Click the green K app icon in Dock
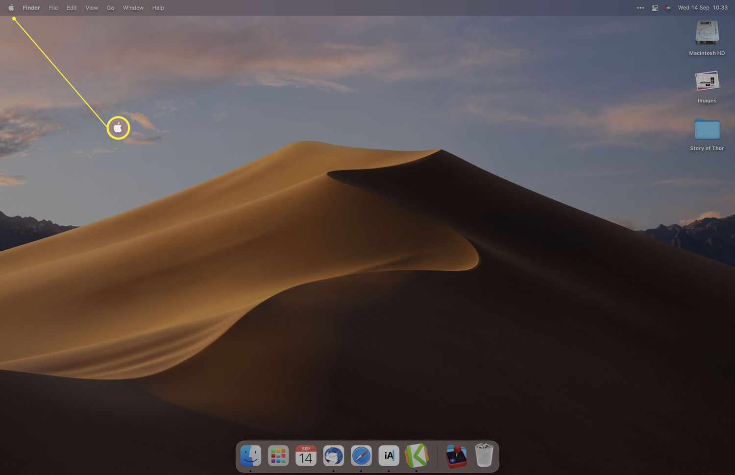The width and height of the screenshot is (735, 475). click(416, 456)
